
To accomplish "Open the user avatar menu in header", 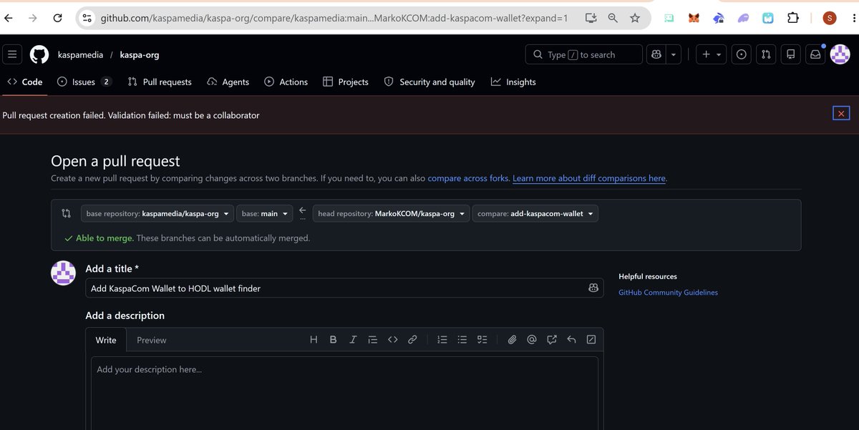I will pyautogui.click(x=840, y=54).
